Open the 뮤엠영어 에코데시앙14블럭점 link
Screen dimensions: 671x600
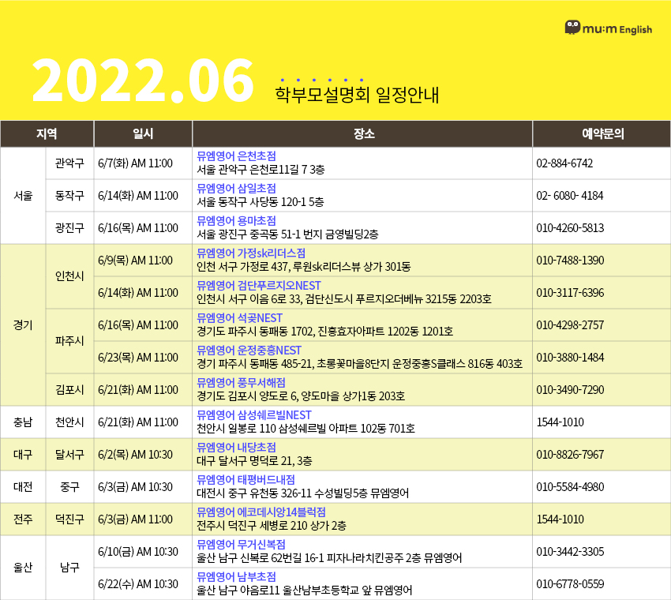tap(261, 512)
